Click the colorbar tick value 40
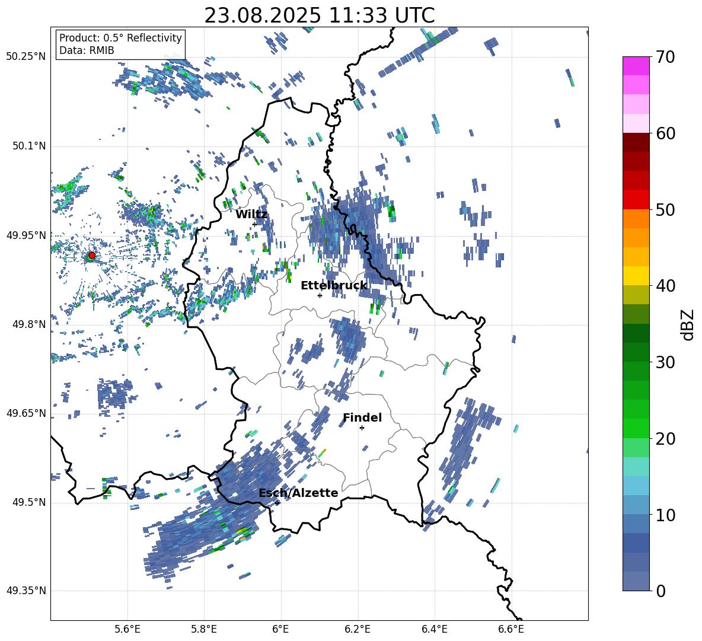Screen dimensions: 702x641 click(665, 286)
